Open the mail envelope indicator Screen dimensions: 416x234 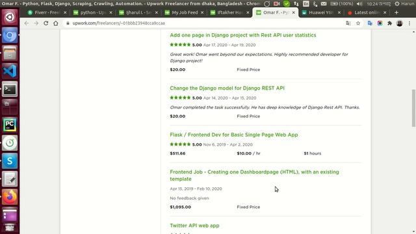pyautogui.click(x=324, y=3)
